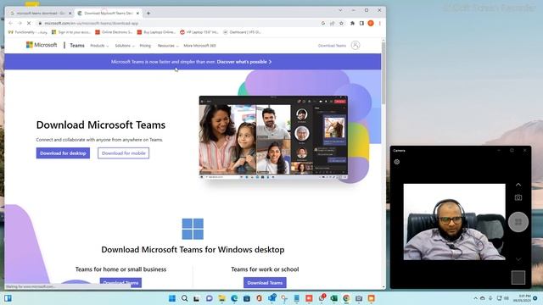Image resolution: width=543 pixels, height=305 pixels.
Task: Click the Google icon in the address bar
Action: pyautogui.click(x=323, y=23)
